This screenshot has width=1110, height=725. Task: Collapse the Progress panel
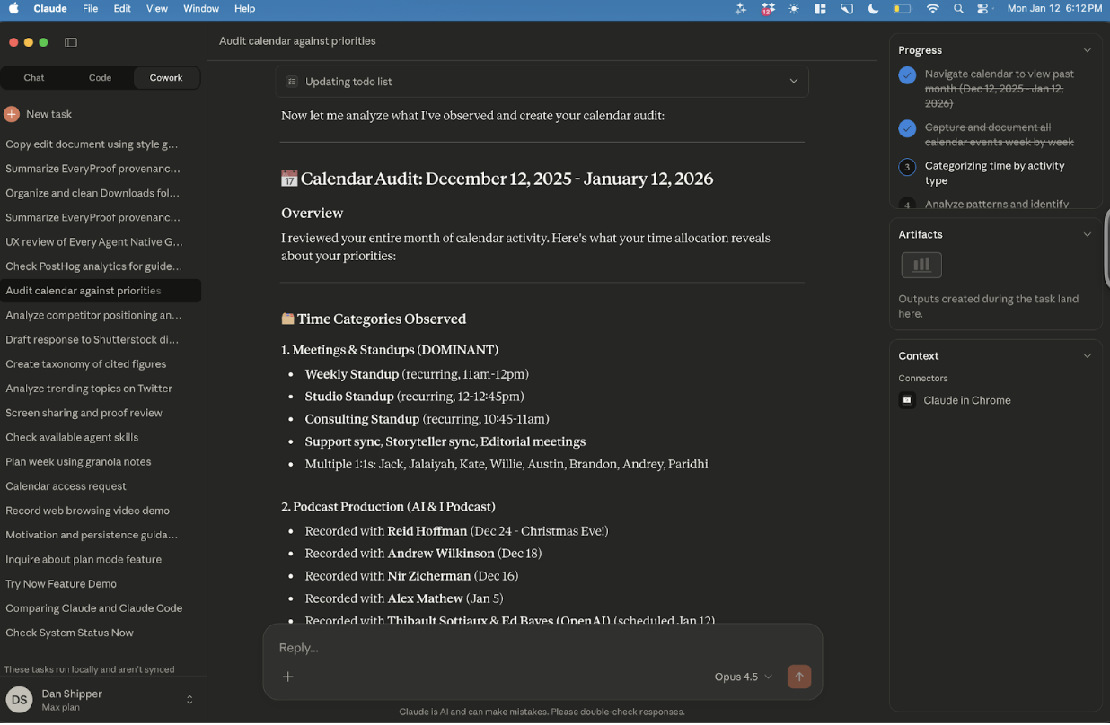coord(1088,49)
